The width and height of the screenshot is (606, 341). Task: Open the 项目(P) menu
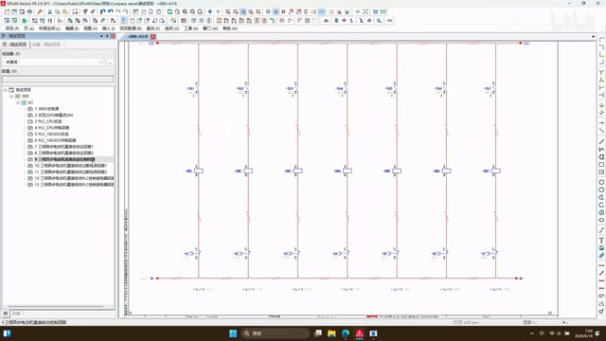tap(12, 28)
